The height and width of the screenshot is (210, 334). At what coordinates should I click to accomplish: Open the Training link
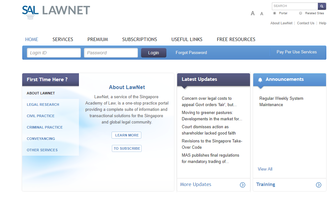click(x=266, y=184)
